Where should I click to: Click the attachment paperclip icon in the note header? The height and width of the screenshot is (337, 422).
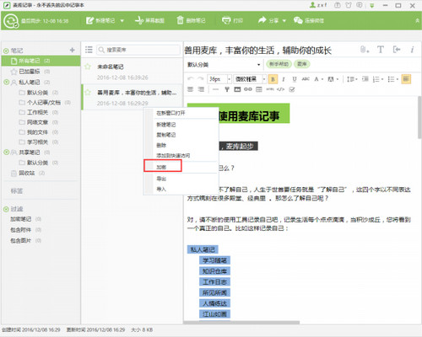tap(364, 50)
